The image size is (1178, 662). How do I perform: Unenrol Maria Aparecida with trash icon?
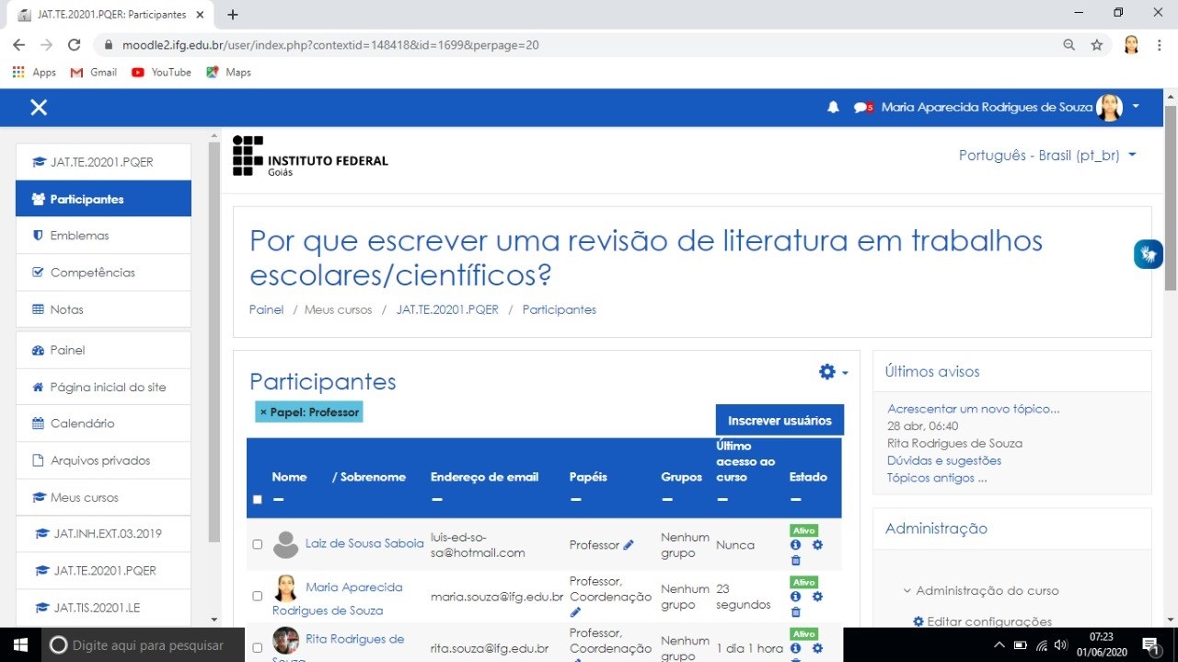tap(796, 612)
